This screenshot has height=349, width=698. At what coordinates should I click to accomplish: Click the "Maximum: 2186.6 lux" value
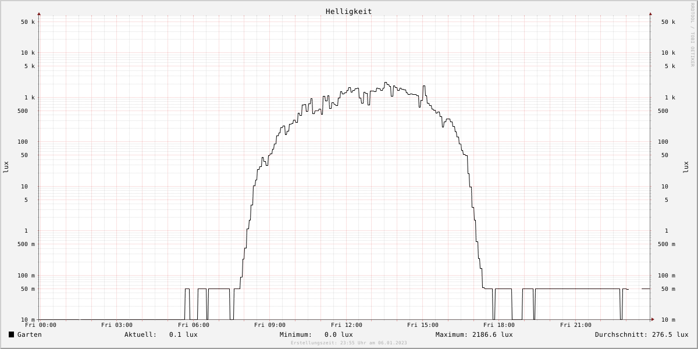pos(474,334)
